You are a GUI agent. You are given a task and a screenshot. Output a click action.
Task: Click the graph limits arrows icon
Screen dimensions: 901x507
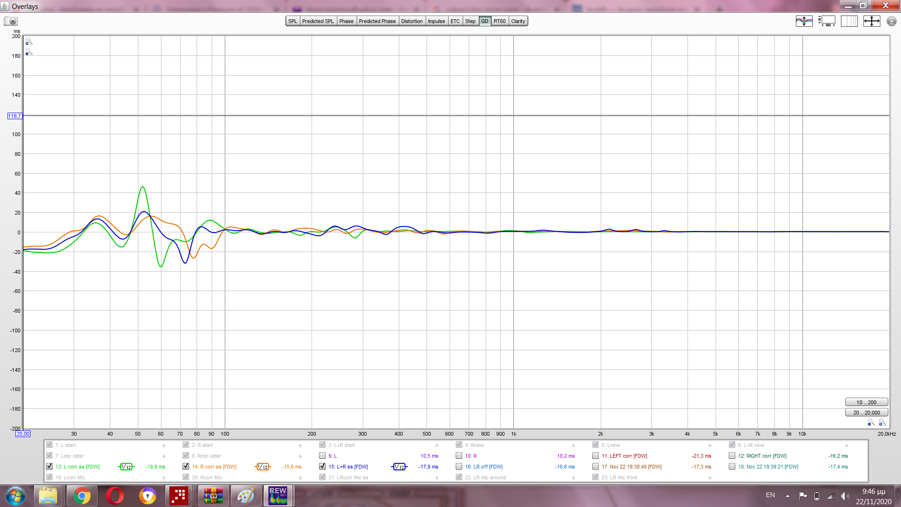(x=871, y=21)
